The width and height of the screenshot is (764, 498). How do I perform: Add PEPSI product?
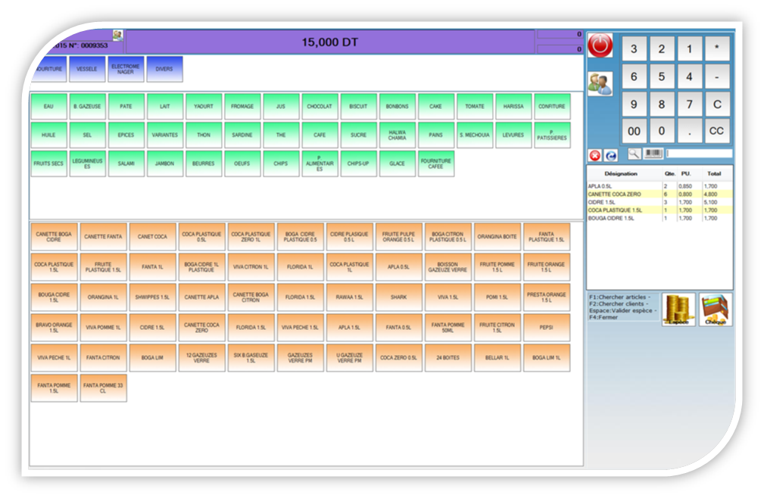(x=546, y=328)
